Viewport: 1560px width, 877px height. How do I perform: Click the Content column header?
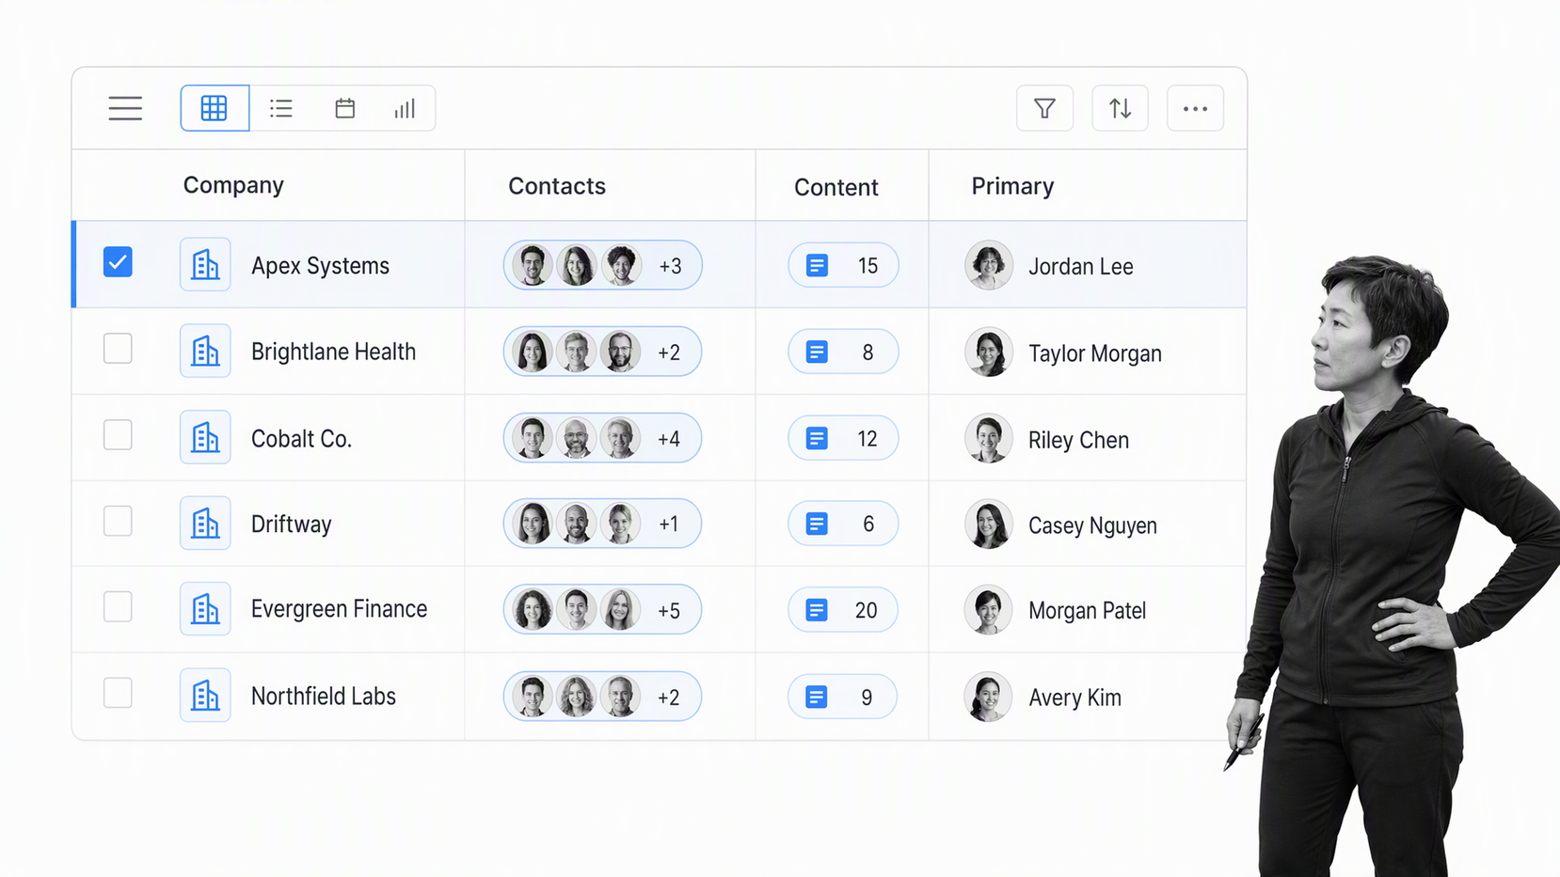(x=836, y=187)
